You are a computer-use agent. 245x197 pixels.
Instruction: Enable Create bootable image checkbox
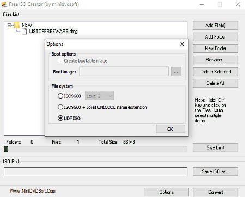60,60
